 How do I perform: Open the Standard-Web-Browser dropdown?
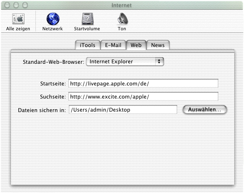[125, 61]
